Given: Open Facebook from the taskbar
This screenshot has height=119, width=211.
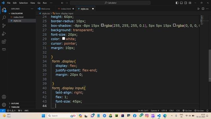Looking at the screenshot, I should 135,116.
